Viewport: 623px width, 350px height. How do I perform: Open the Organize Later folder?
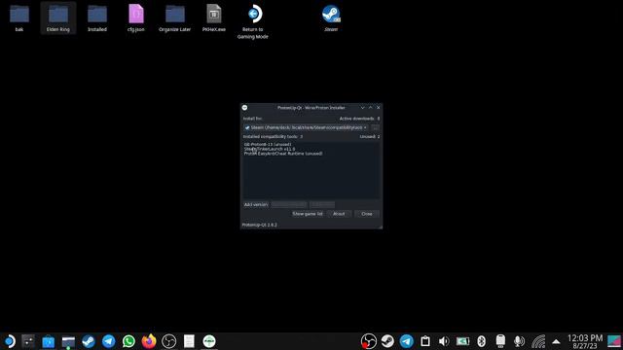[x=175, y=17]
